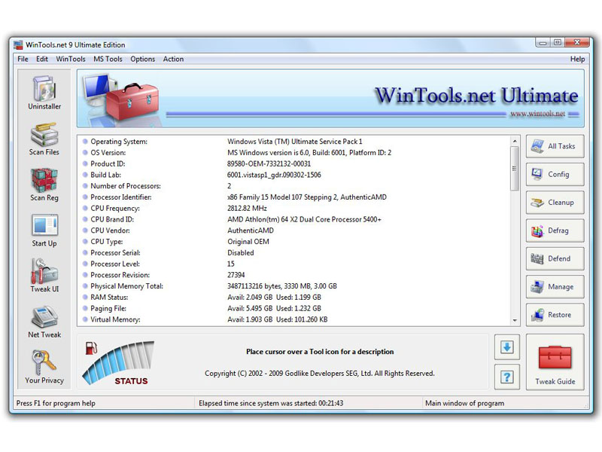The height and width of the screenshot is (452, 602).
Task: Launch the Scan Files tool
Action: (44, 139)
